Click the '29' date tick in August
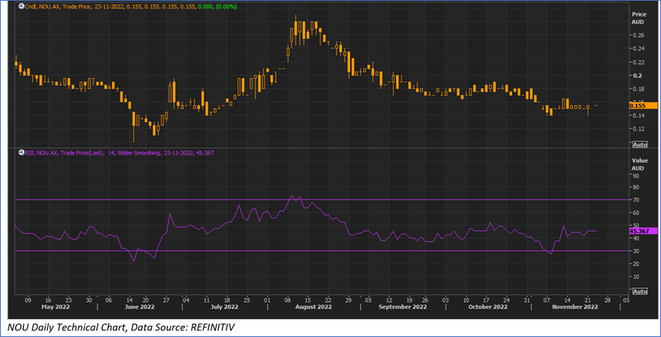This screenshot has width=661, height=337. (x=348, y=300)
